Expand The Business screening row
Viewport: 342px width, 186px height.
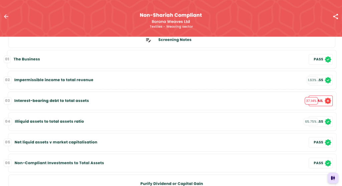[172, 59]
